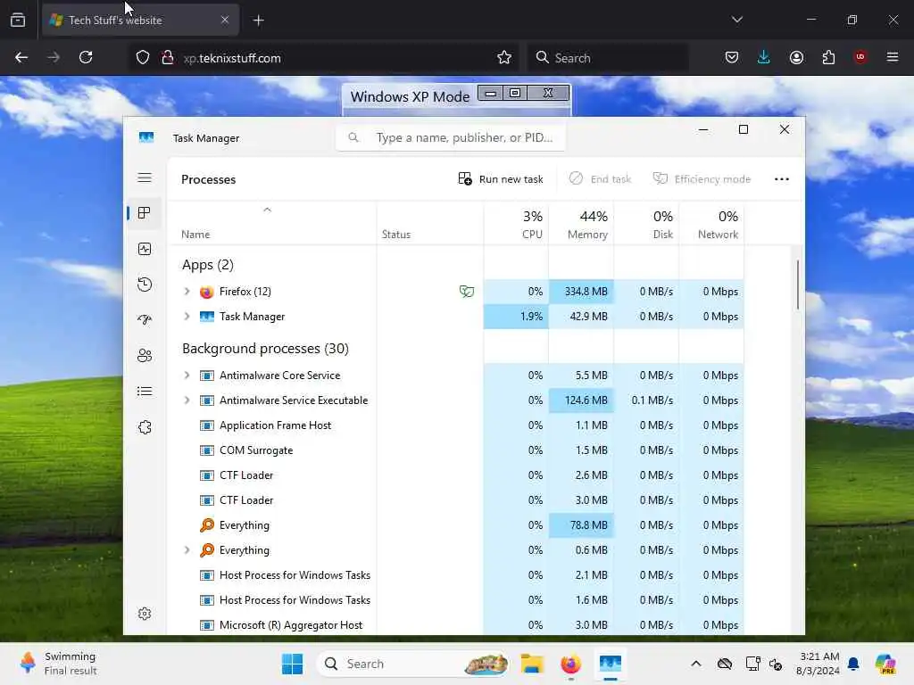The height and width of the screenshot is (685, 914).
Task: Click the Background processes (30) heading
Action: coord(265,349)
